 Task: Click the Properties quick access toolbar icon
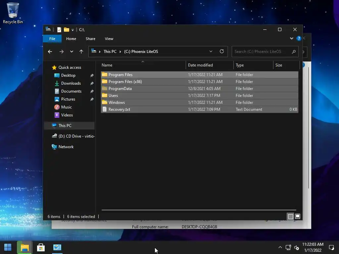click(x=59, y=29)
